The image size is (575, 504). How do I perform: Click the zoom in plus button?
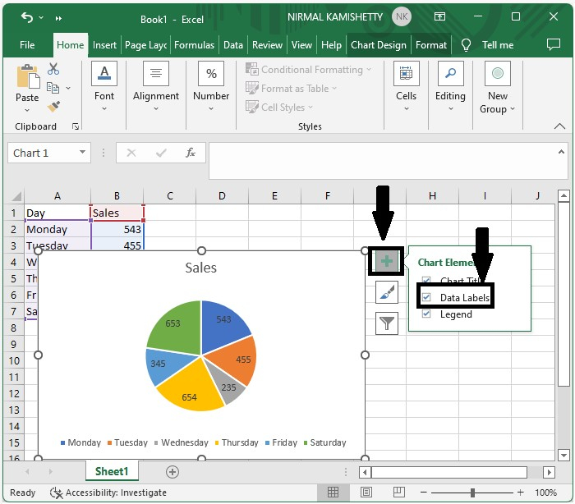(520, 493)
